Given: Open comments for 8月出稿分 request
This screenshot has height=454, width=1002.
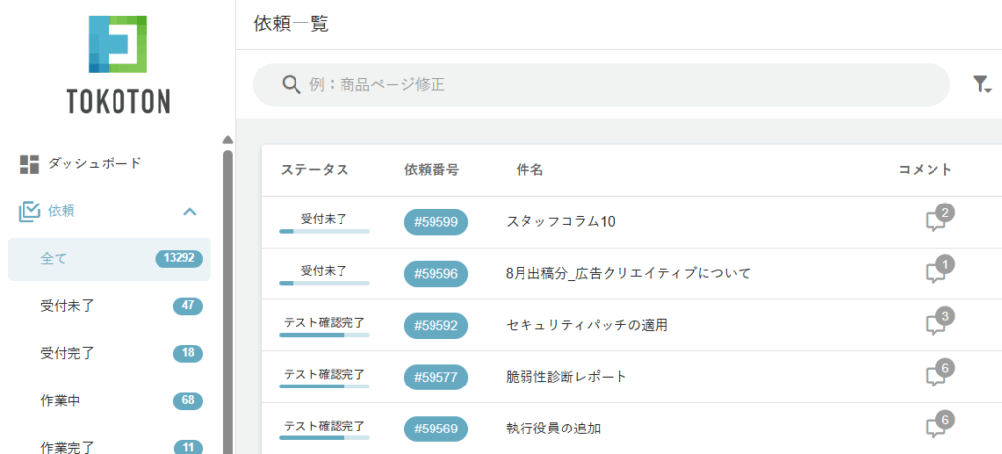Looking at the screenshot, I should [936, 273].
